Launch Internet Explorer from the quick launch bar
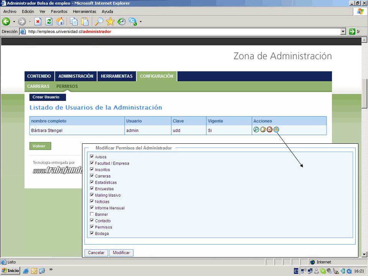This screenshot has width=368, height=276. pyautogui.click(x=26, y=271)
